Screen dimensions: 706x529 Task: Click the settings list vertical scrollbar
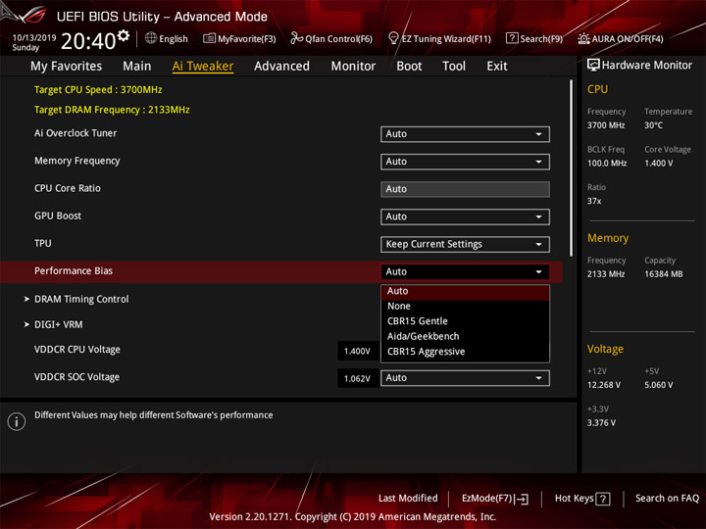tap(571, 168)
